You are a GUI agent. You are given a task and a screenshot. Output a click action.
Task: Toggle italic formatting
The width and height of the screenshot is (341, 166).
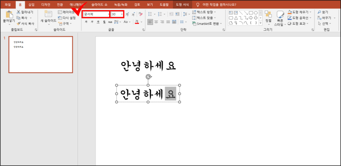92,22
